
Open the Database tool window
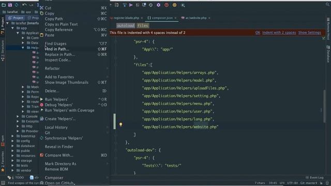[328, 54]
